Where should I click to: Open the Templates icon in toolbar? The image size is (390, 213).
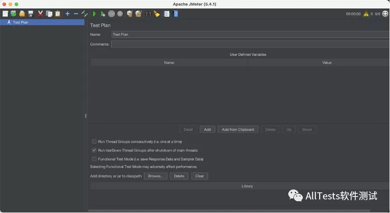click(x=14, y=14)
